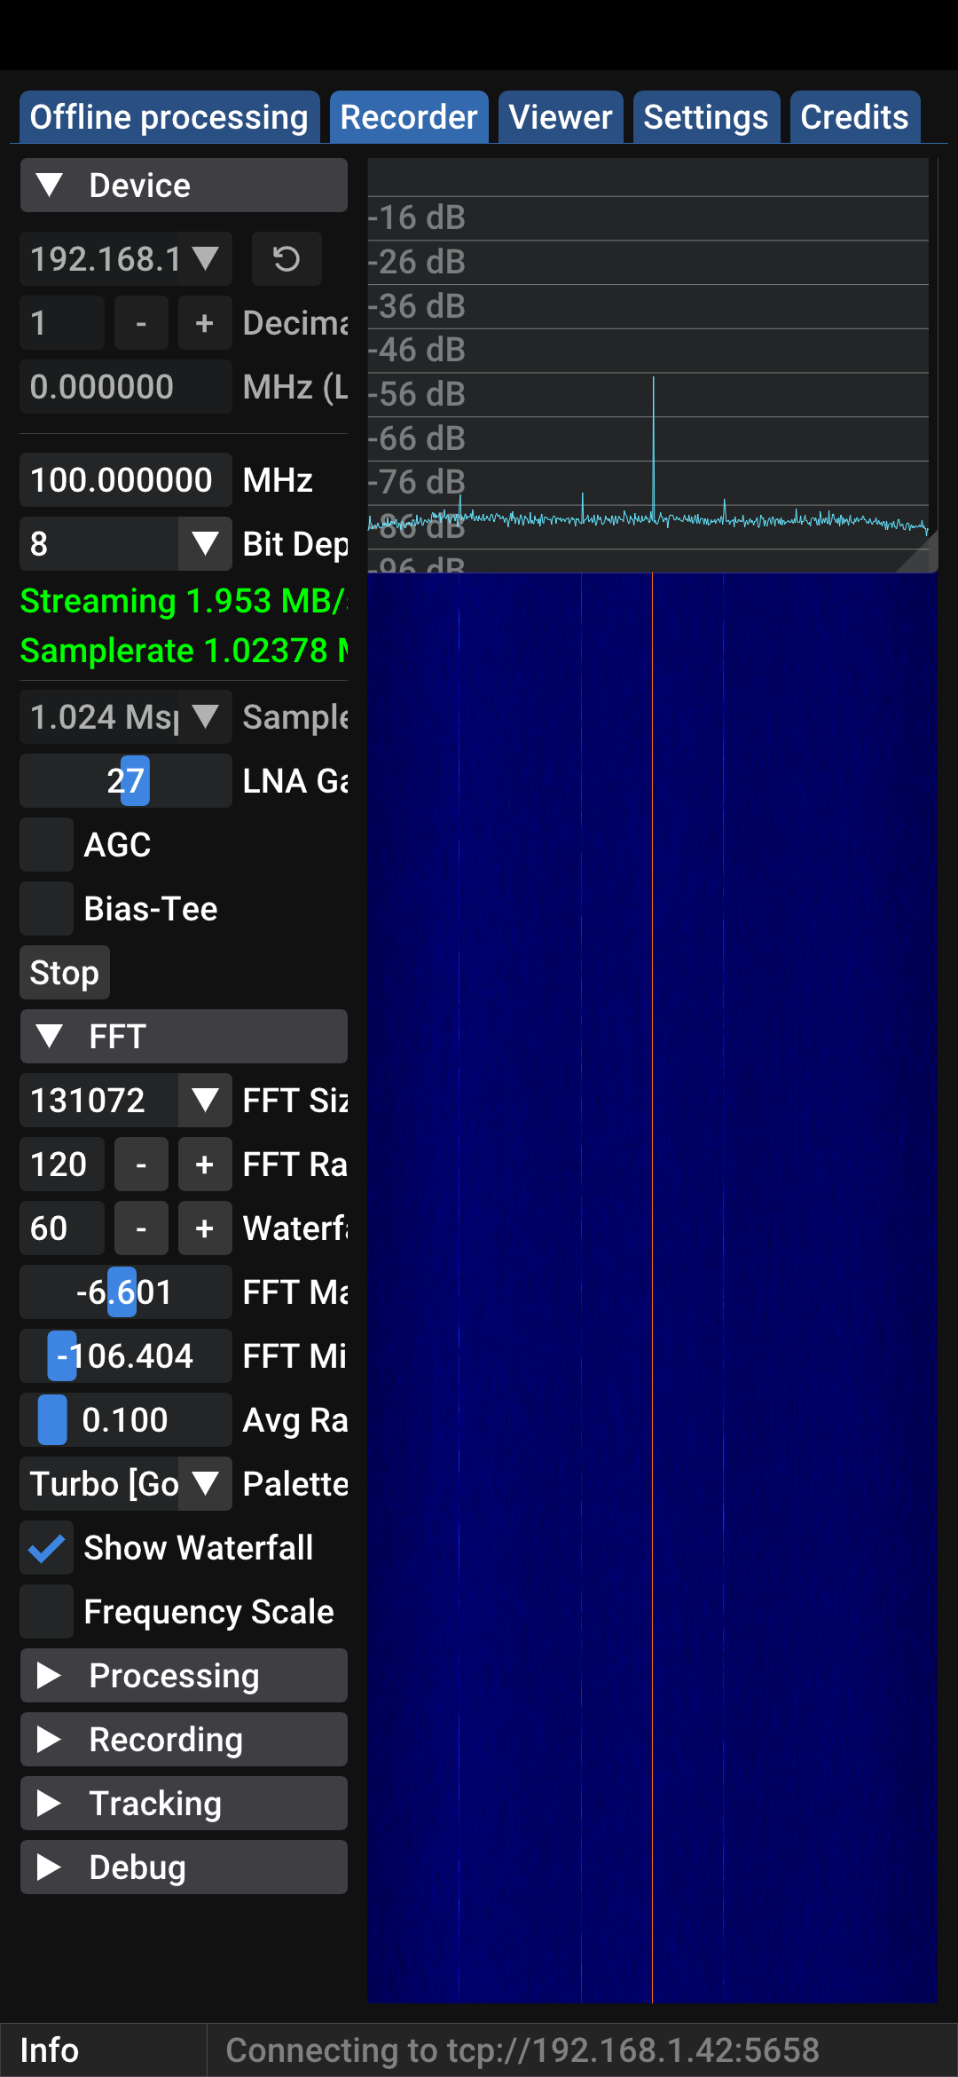Increase FFT rate with plus button
958x2077 pixels.
(204, 1165)
